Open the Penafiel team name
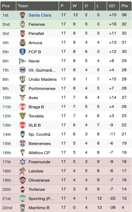The height and width of the screenshot is (212, 132). point(36,34)
